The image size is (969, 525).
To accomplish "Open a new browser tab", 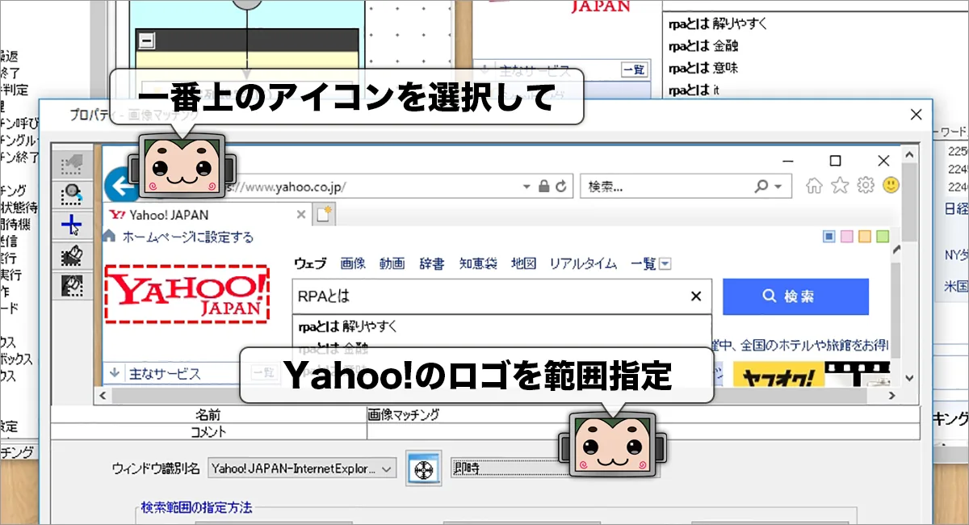I will tap(325, 215).
